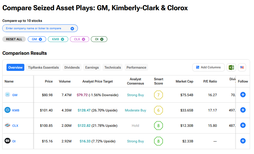Click the OI follow plus icon
Image resolution: width=254 pixels, height=154 pixels.
243,141
